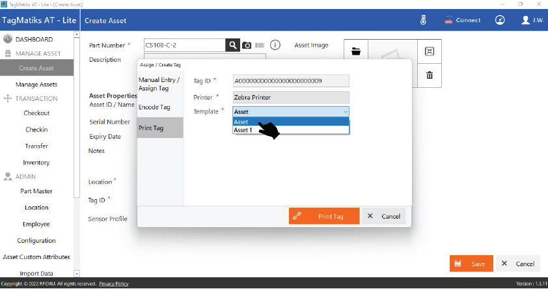Image resolution: width=548 pixels, height=289 pixels.
Task: Select 'Asset' template option in list
Action: (290, 122)
